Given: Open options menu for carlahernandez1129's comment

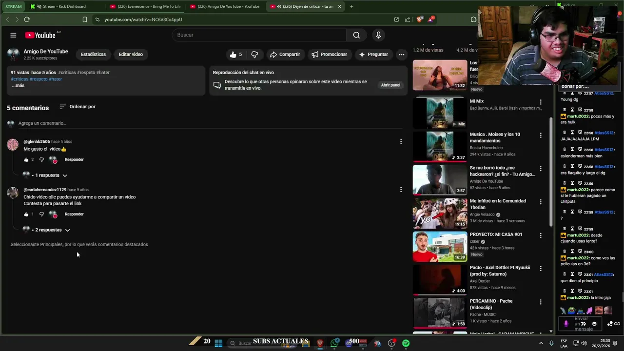Looking at the screenshot, I should tap(401, 189).
